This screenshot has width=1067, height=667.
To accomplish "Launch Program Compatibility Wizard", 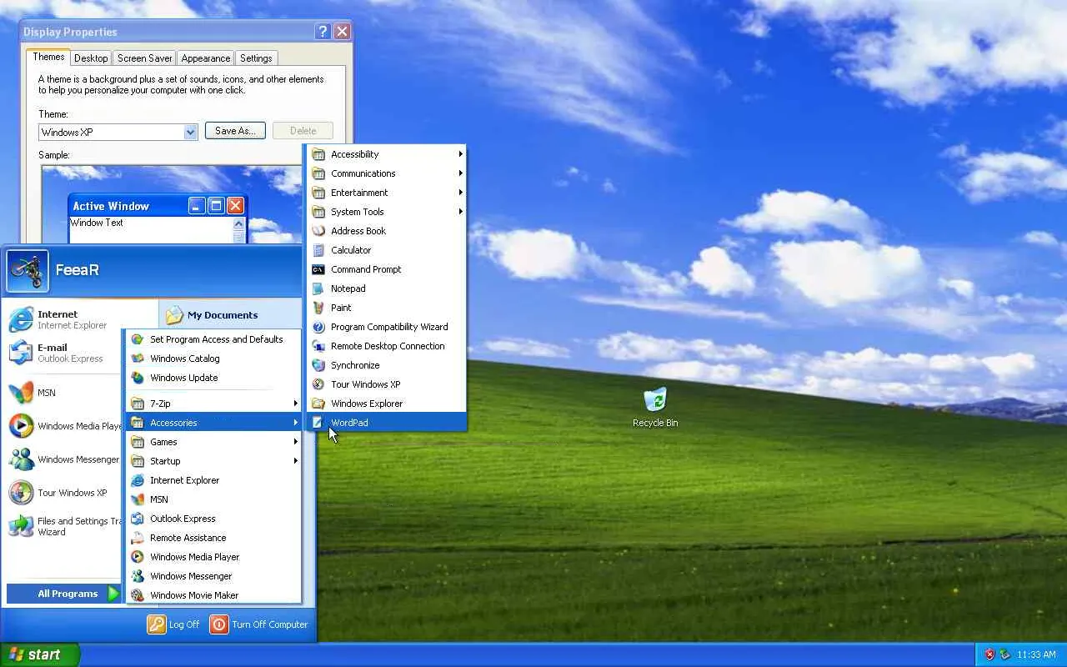I will pos(386,327).
